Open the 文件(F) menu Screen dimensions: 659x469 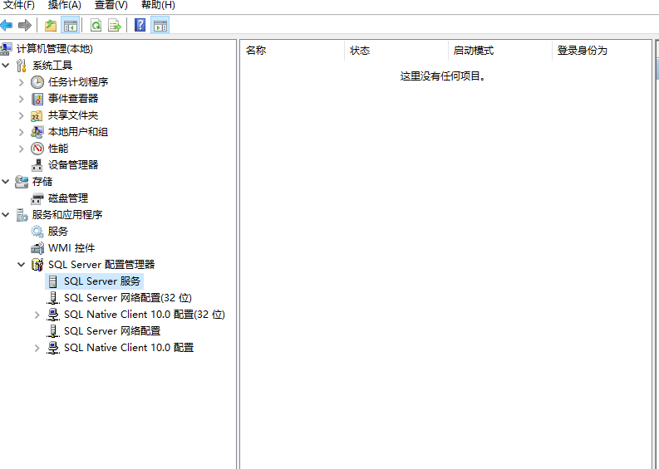click(19, 5)
